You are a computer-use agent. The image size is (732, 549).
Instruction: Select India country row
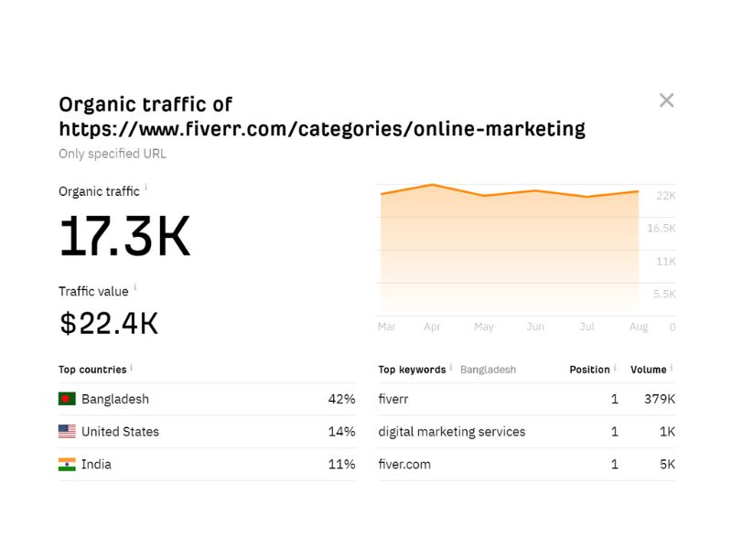207,465
